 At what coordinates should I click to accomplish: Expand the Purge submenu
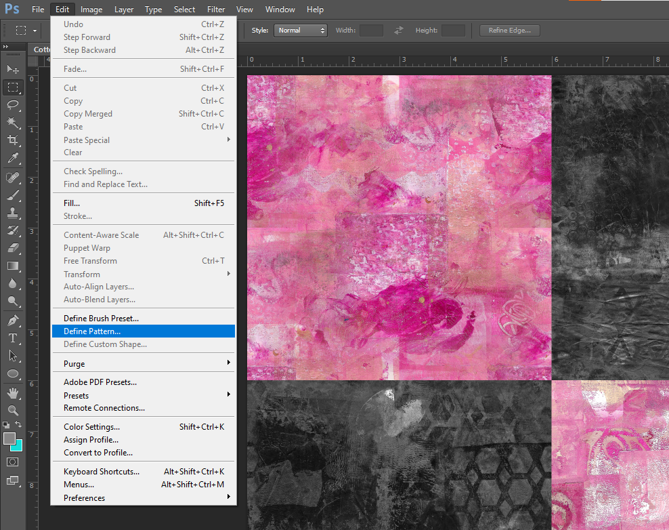[144, 363]
